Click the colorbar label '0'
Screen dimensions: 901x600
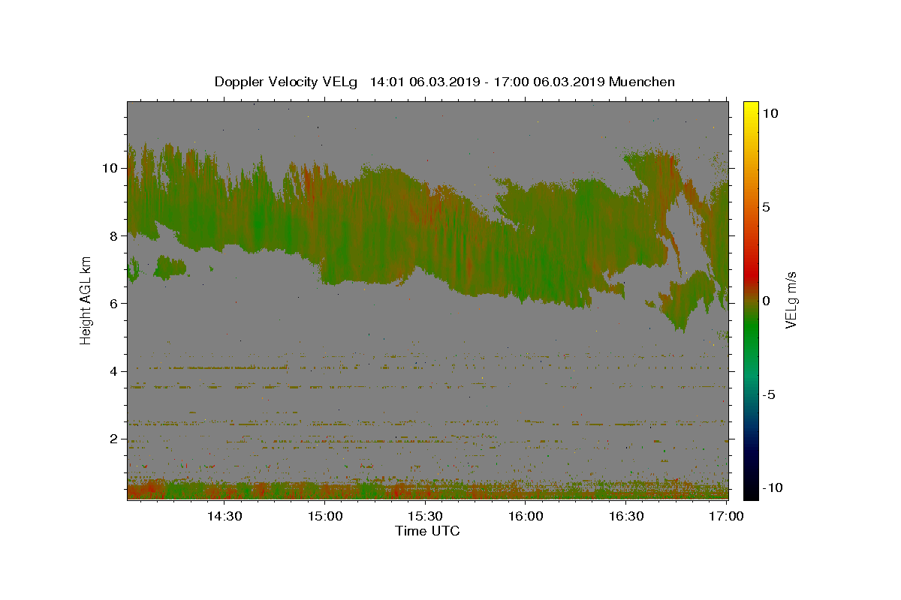click(767, 301)
